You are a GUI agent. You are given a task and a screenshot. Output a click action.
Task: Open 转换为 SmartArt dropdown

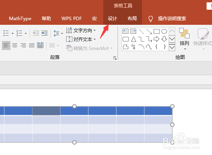[89, 48]
